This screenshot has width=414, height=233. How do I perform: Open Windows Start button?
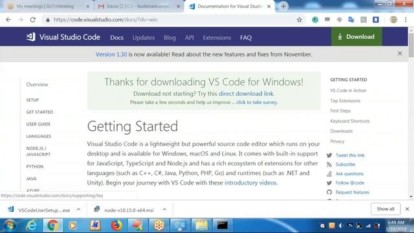[x=10, y=226]
